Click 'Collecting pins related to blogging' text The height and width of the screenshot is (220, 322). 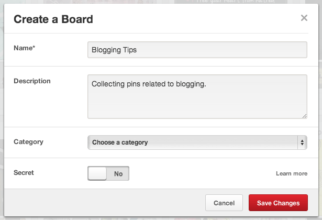coord(149,83)
